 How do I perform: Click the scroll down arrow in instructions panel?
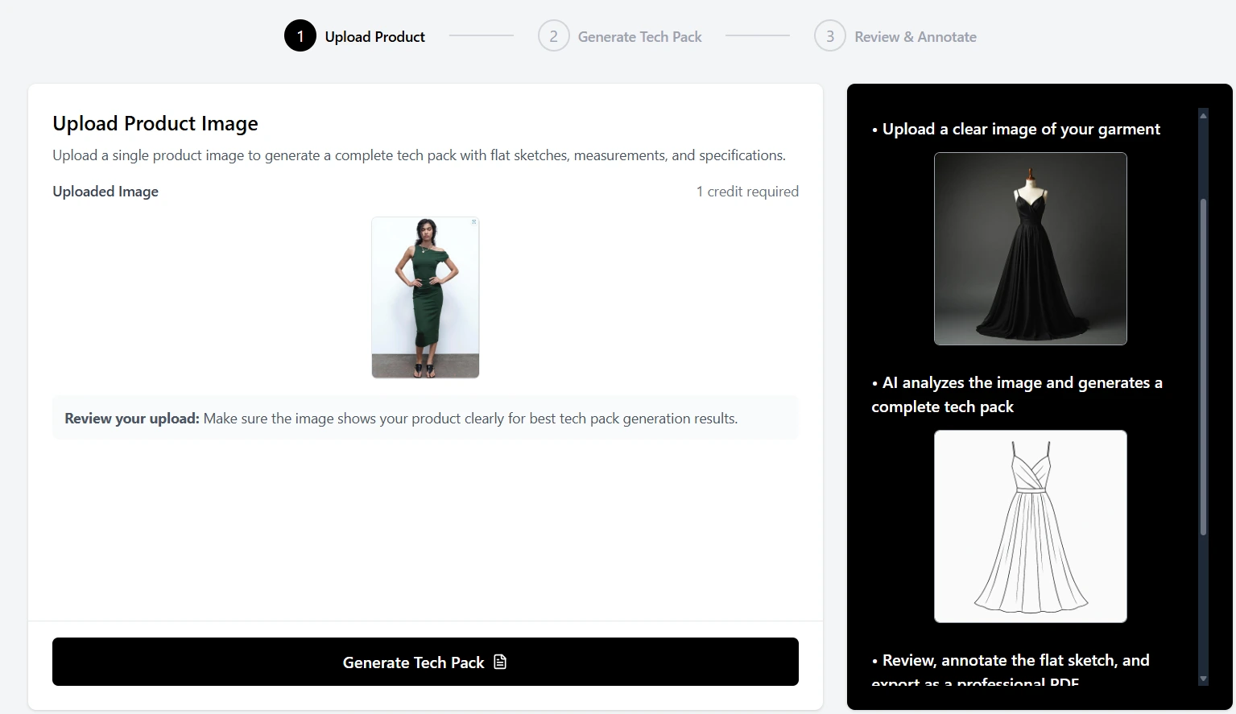(1203, 679)
